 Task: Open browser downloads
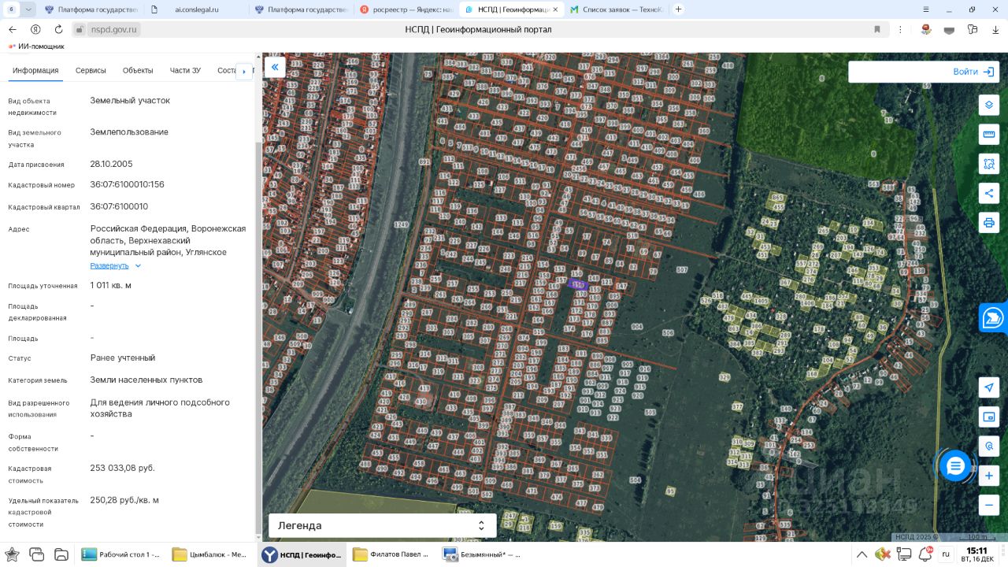click(x=996, y=29)
